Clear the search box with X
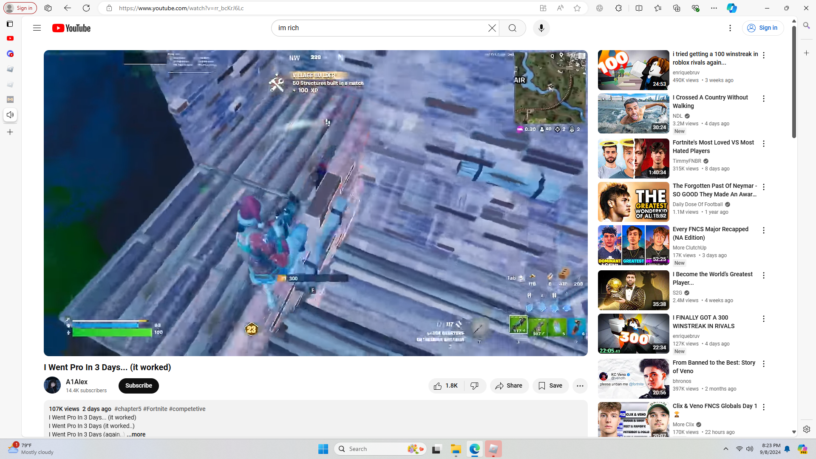The height and width of the screenshot is (459, 816). pos(492,28)
